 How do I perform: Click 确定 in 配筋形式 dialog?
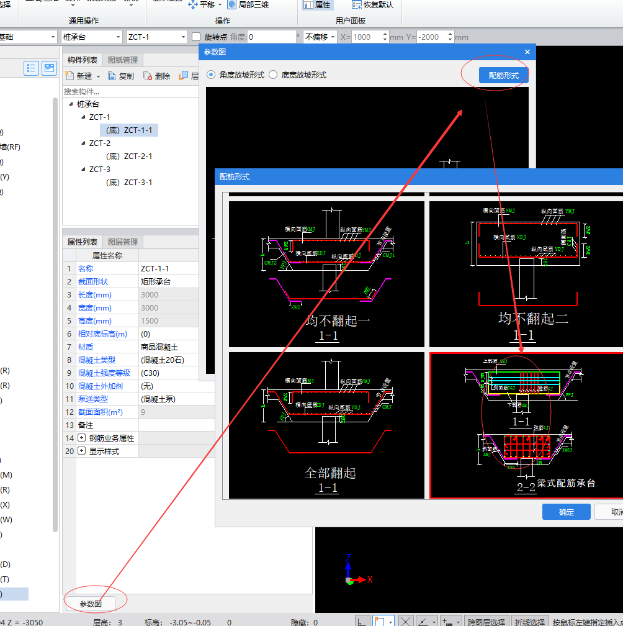(x=567, y=512)
